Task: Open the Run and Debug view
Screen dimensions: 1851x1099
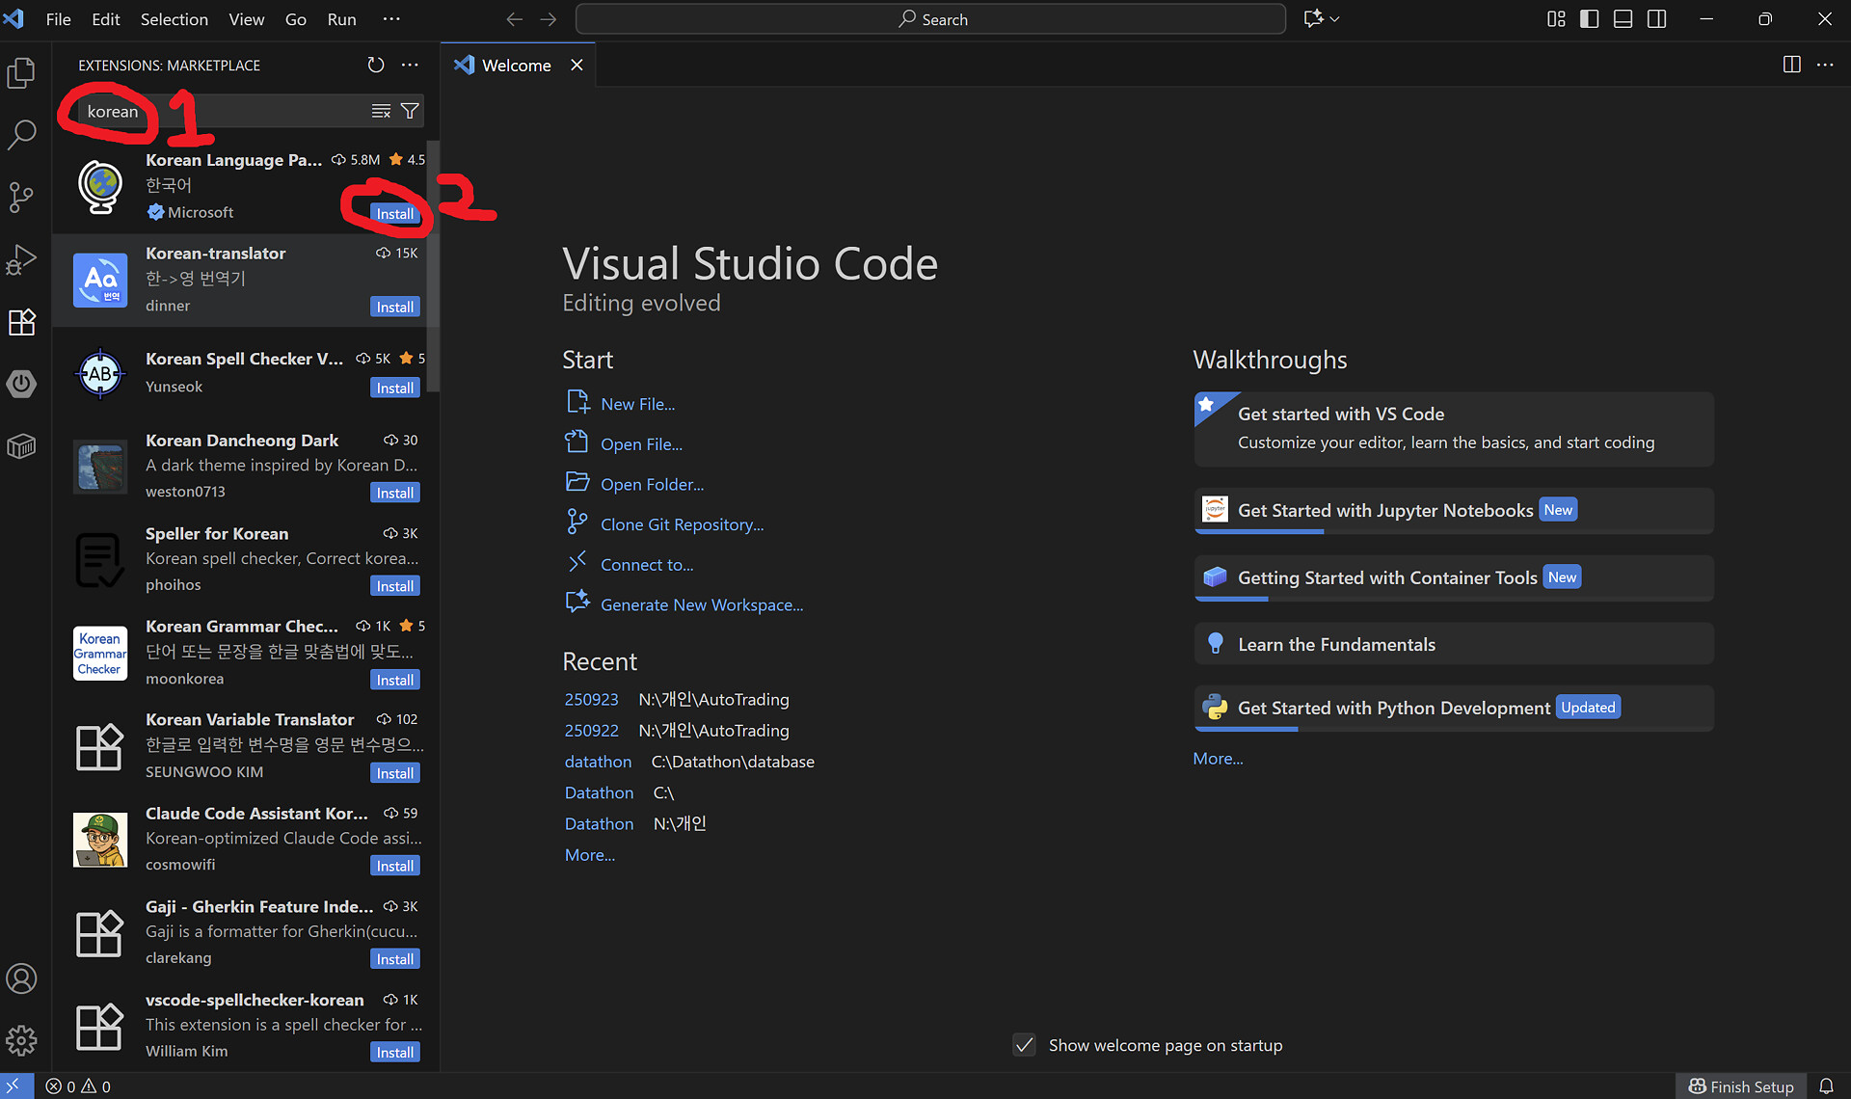Action: 21,259
